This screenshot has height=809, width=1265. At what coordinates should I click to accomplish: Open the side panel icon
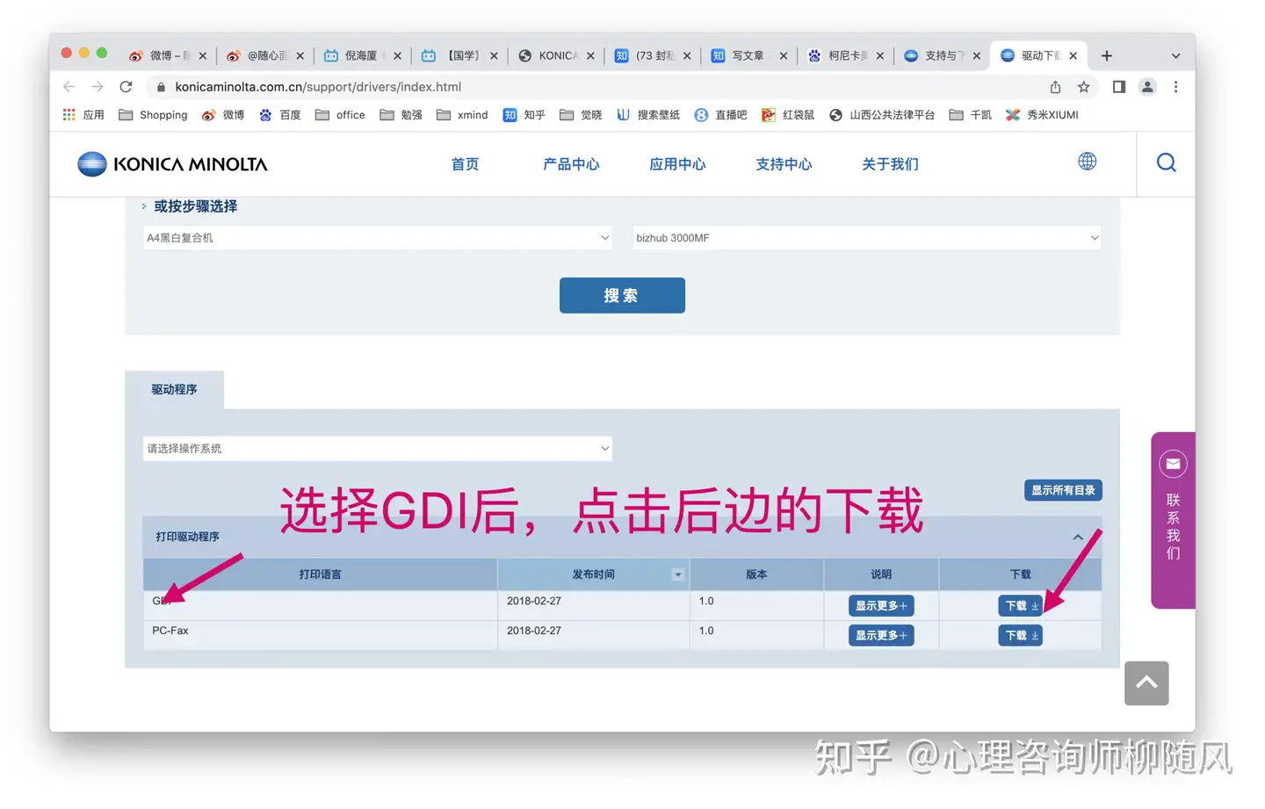[1118, 87]
